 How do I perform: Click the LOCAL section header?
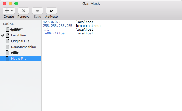[8, 24]
